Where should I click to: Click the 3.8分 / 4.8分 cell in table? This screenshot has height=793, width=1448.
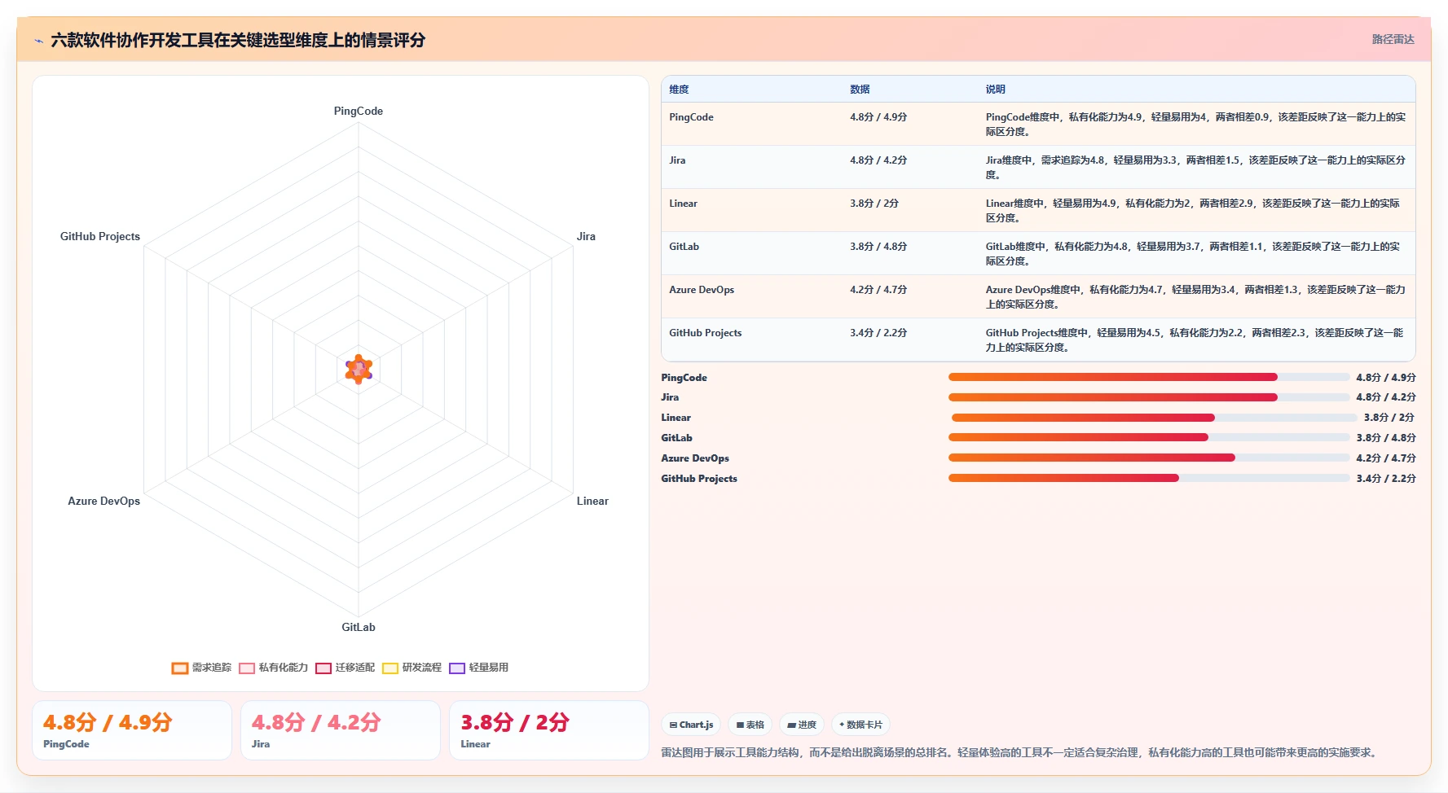tap(878, 247)
